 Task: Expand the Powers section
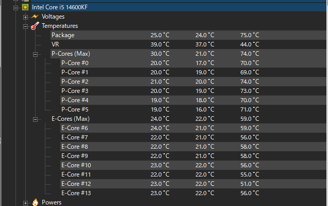pyautogui.click(x=25, y=203)
